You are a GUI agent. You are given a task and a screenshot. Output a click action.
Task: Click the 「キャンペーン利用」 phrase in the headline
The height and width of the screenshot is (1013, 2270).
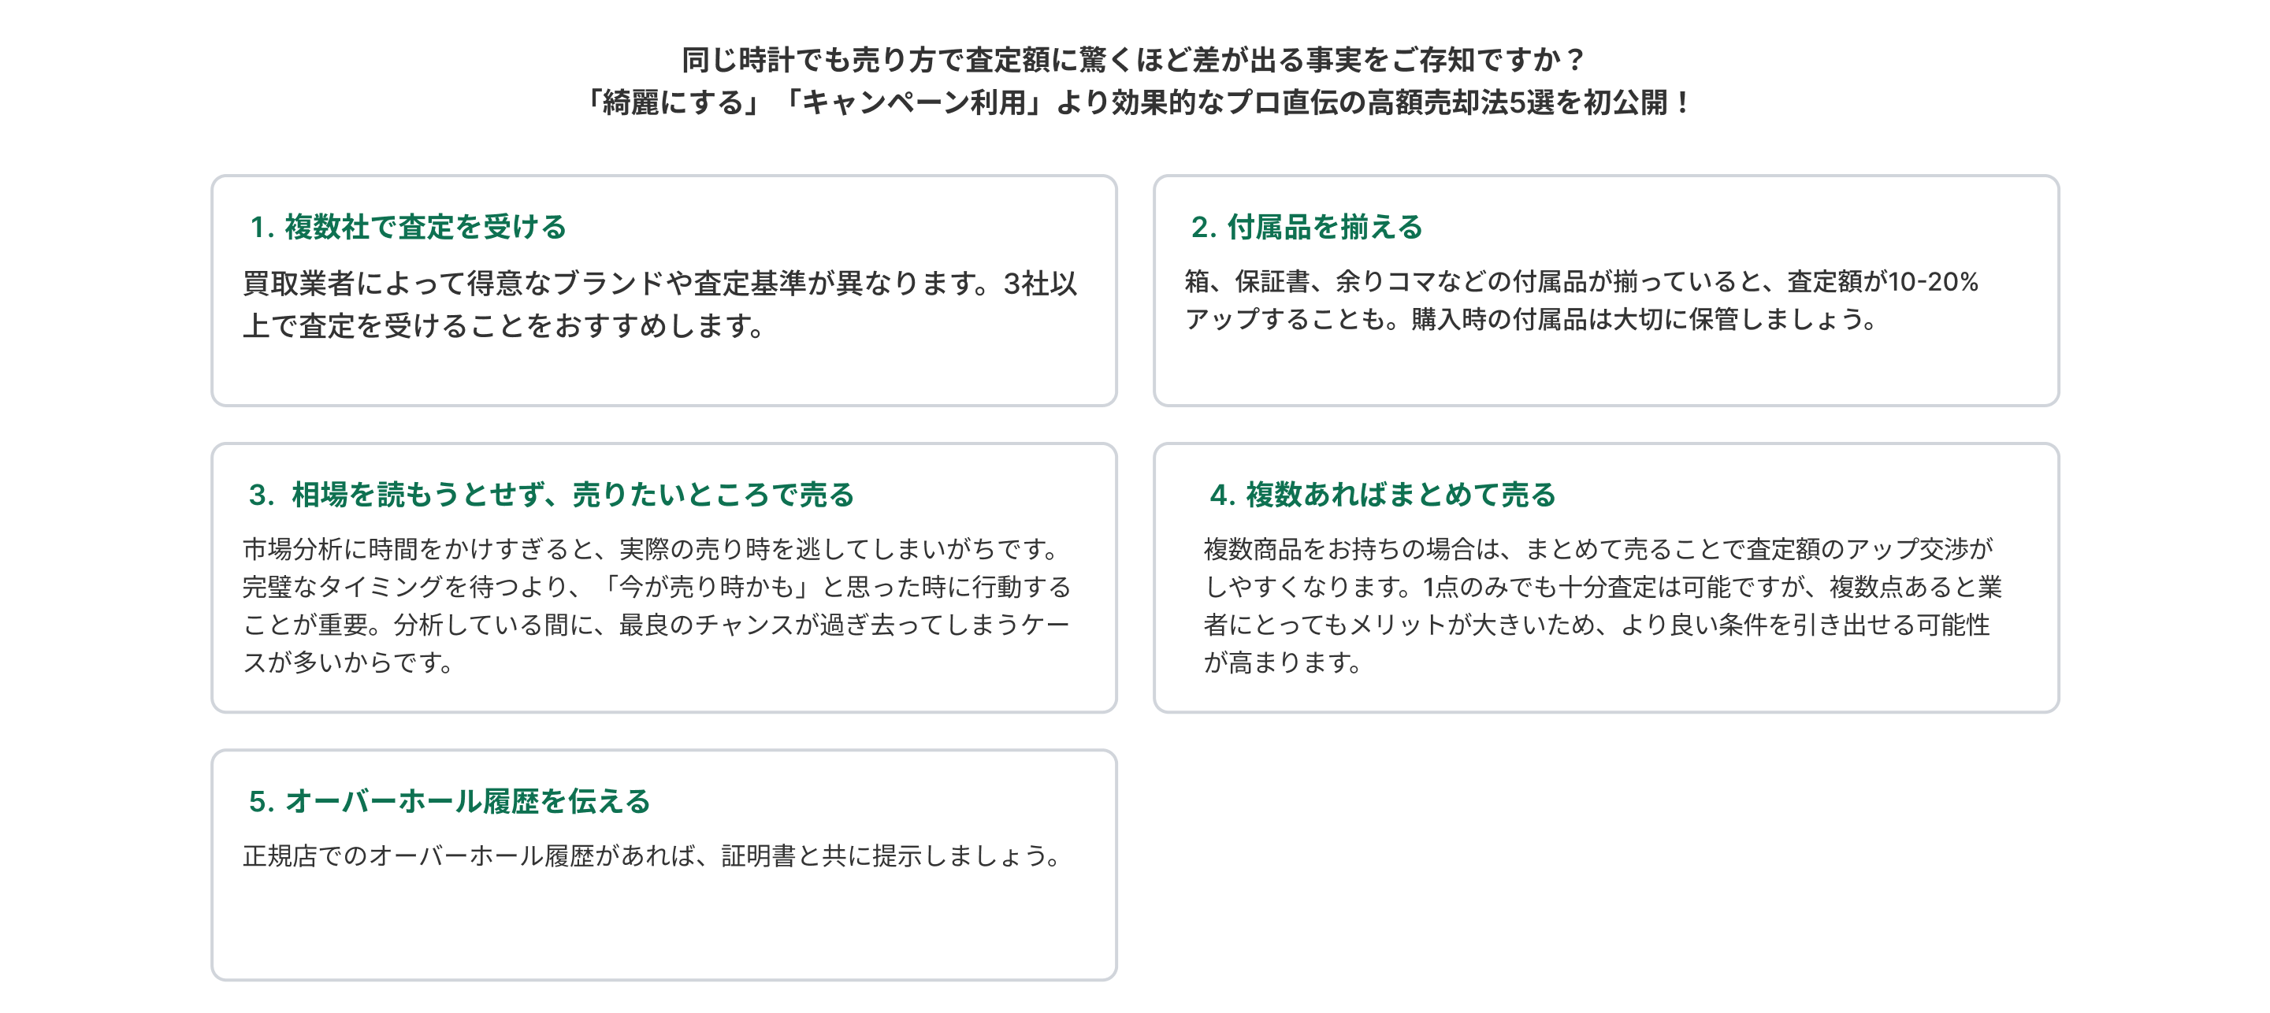point(913,103)
